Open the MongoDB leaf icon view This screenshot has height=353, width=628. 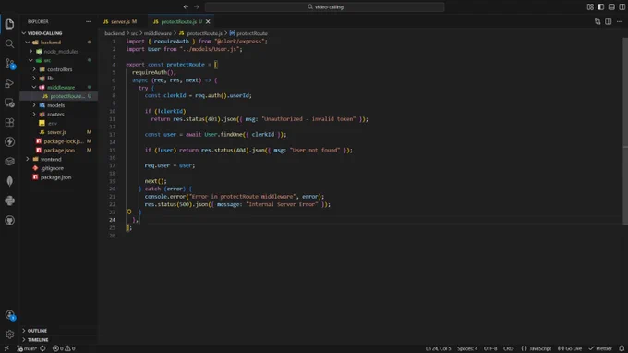(9, 181)
